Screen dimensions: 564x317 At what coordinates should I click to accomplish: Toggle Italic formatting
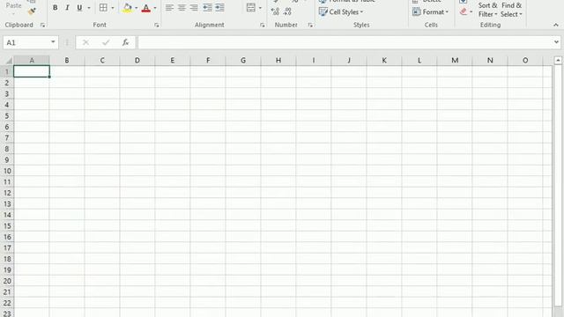click(x=67, y=8)
